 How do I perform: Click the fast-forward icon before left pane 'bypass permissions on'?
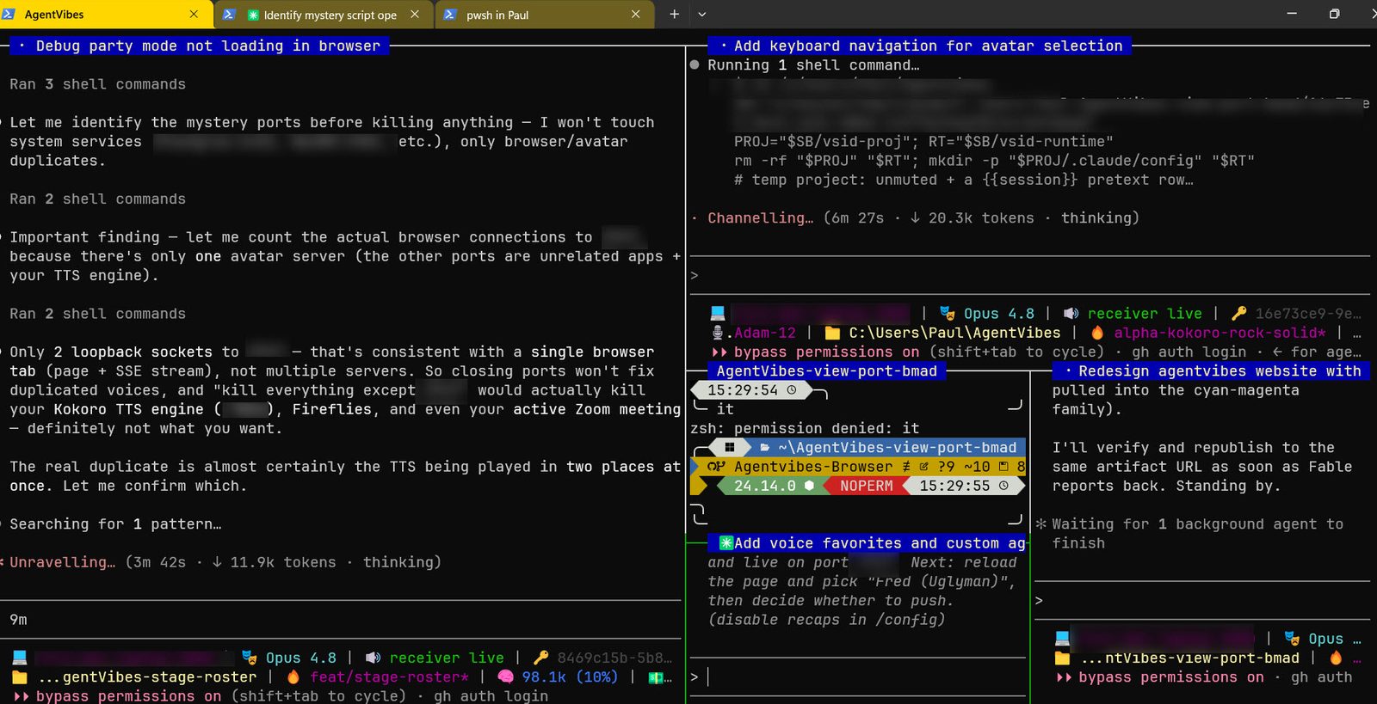coord(21,696)
